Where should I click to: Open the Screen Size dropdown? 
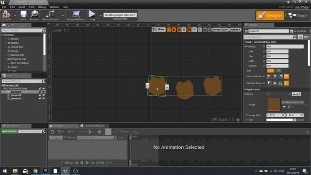tap(220, 30)
